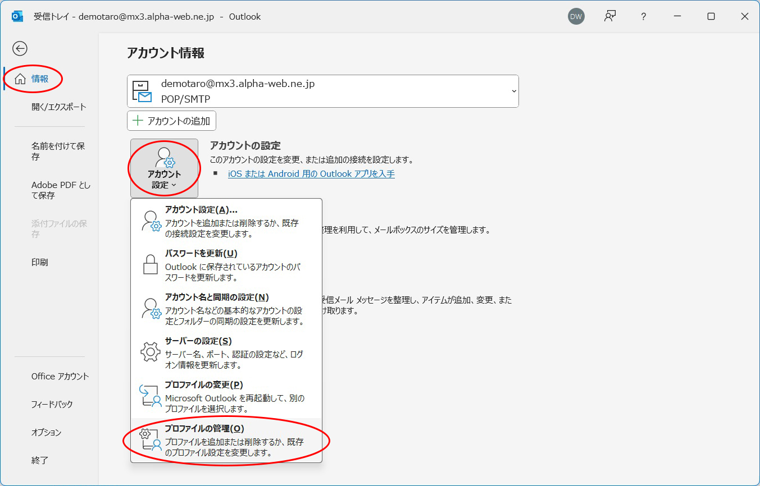Choose アカウント設定(A)... menu entry

(x=226, y=222)
